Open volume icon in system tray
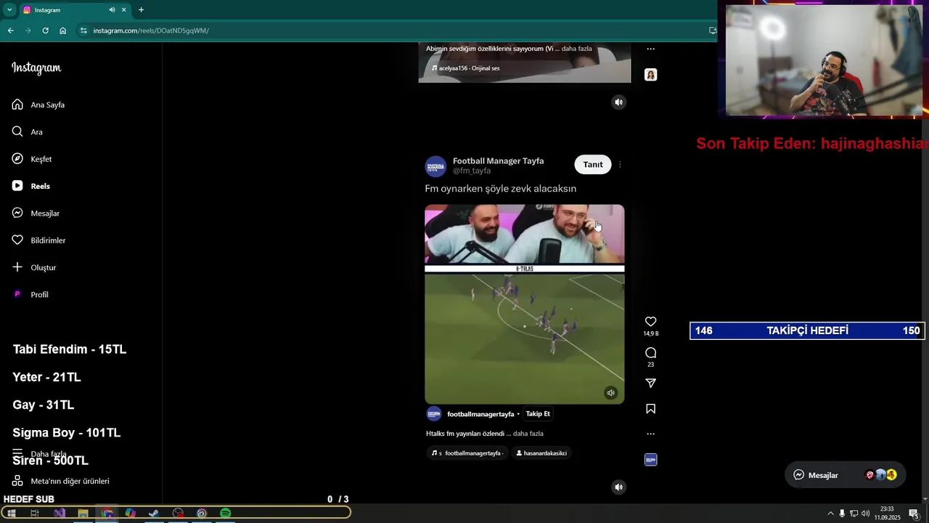 (865, 514)
